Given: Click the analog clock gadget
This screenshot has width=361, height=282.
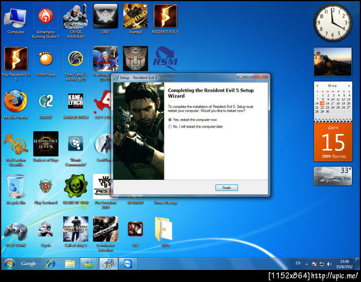Looking at the screenshot, I should (333, 22).
